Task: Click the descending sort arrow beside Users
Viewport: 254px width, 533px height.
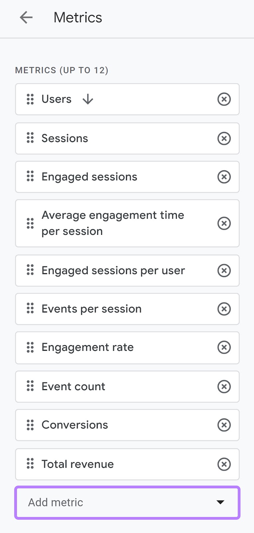Action: click(87, 99)
